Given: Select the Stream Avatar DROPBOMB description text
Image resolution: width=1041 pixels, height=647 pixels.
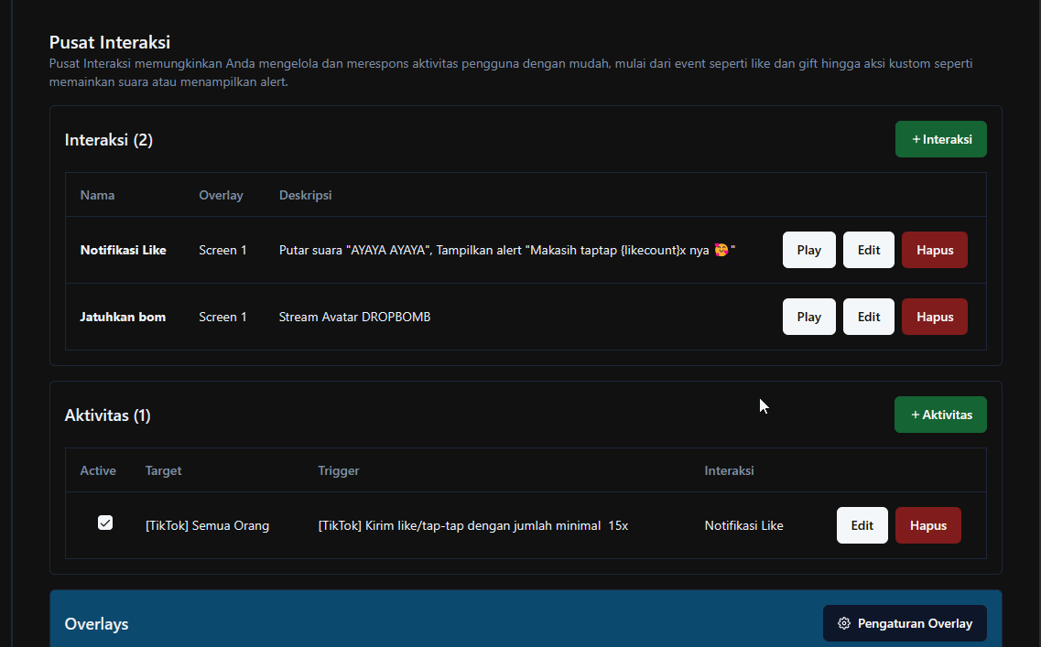Looking at the screenshot, I should pyautogui.click(x=354, y=317).
